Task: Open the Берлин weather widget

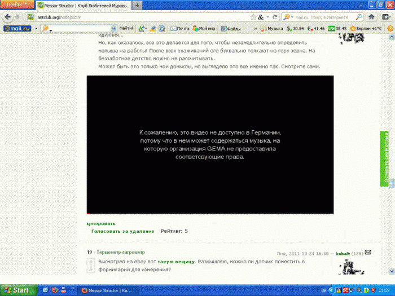Action: [366, 28]
